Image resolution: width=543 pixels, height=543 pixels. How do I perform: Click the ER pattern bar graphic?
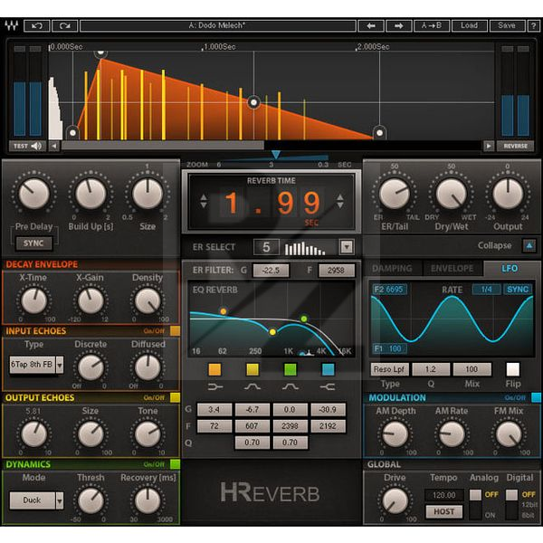305,248
